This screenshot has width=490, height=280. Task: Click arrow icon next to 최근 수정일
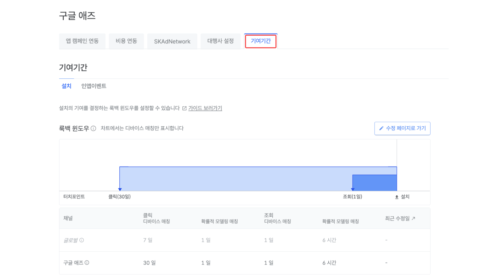coord(413,218)
